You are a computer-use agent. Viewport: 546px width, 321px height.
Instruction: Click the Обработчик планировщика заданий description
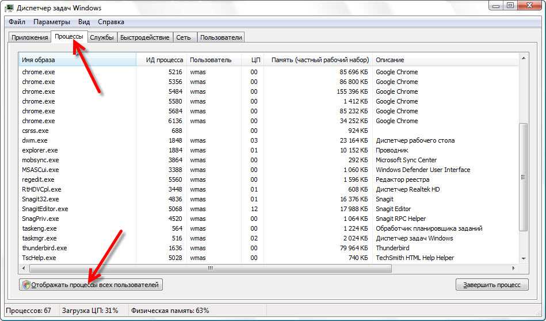[429, 228]
